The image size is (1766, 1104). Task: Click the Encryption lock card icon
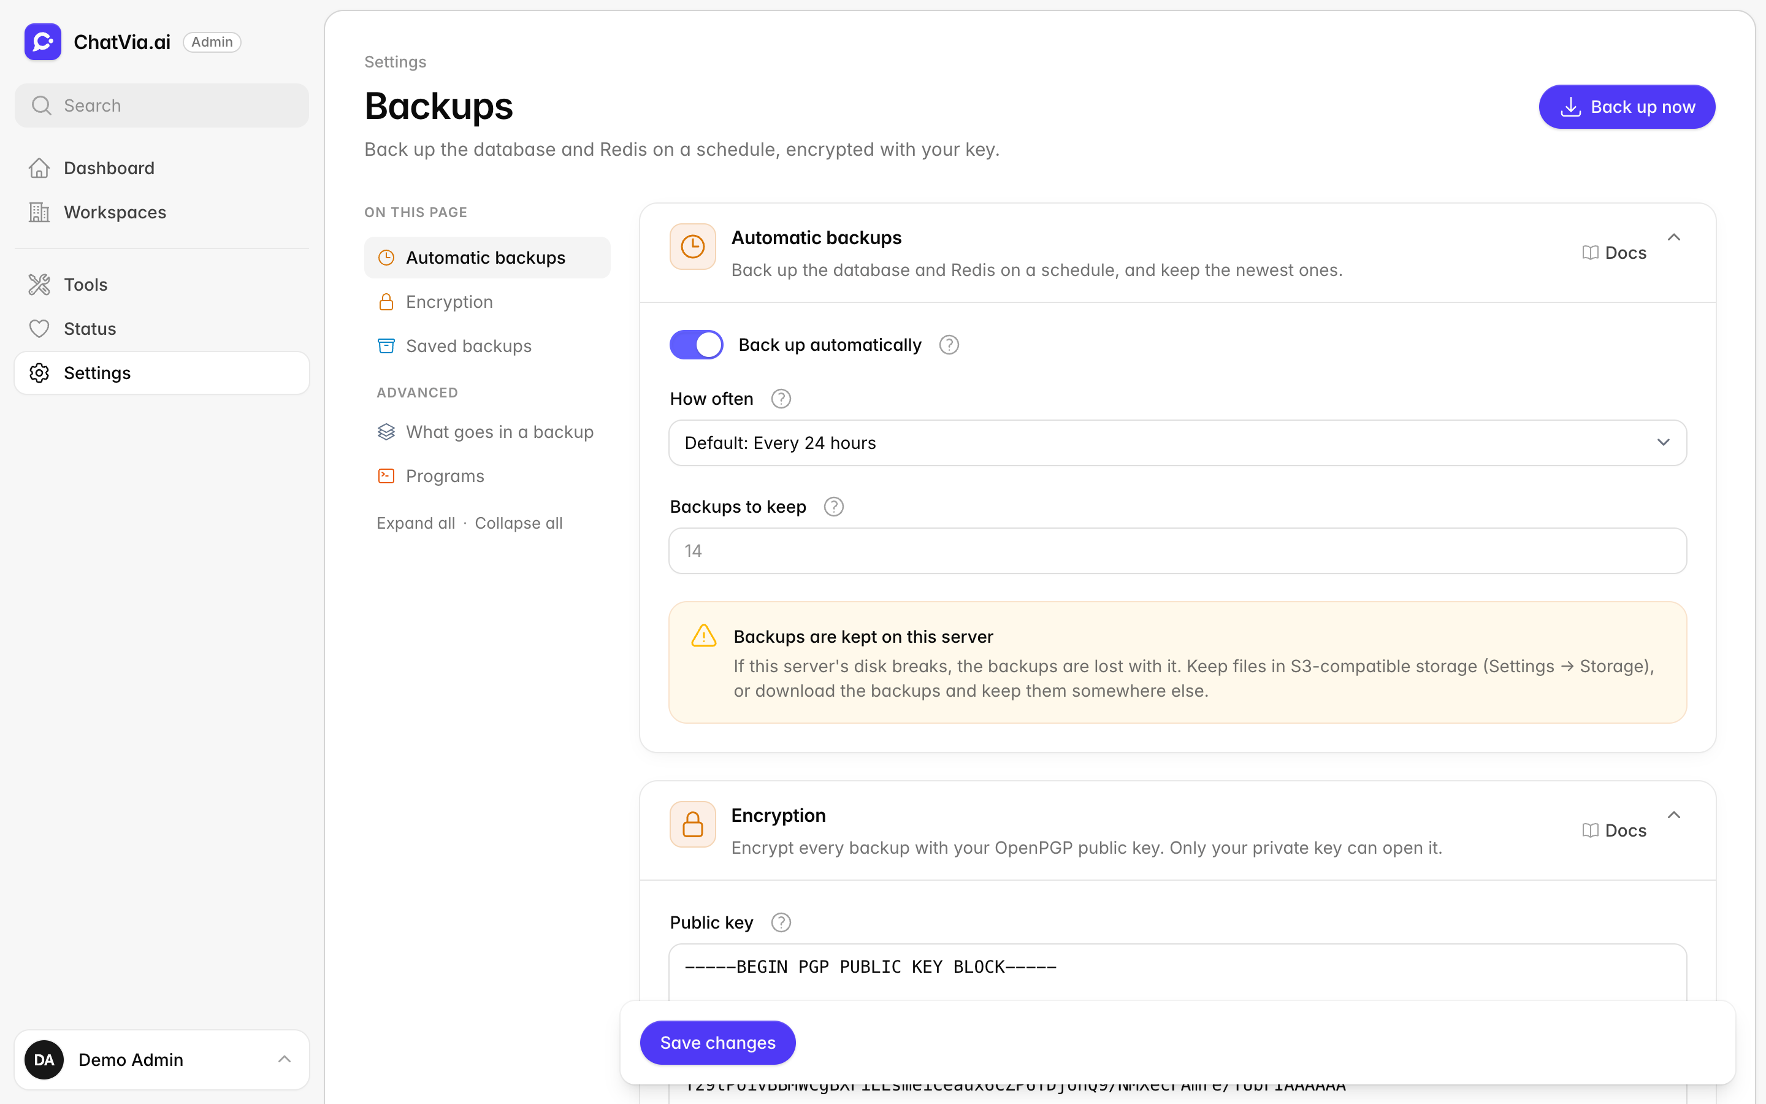(692, 824)
